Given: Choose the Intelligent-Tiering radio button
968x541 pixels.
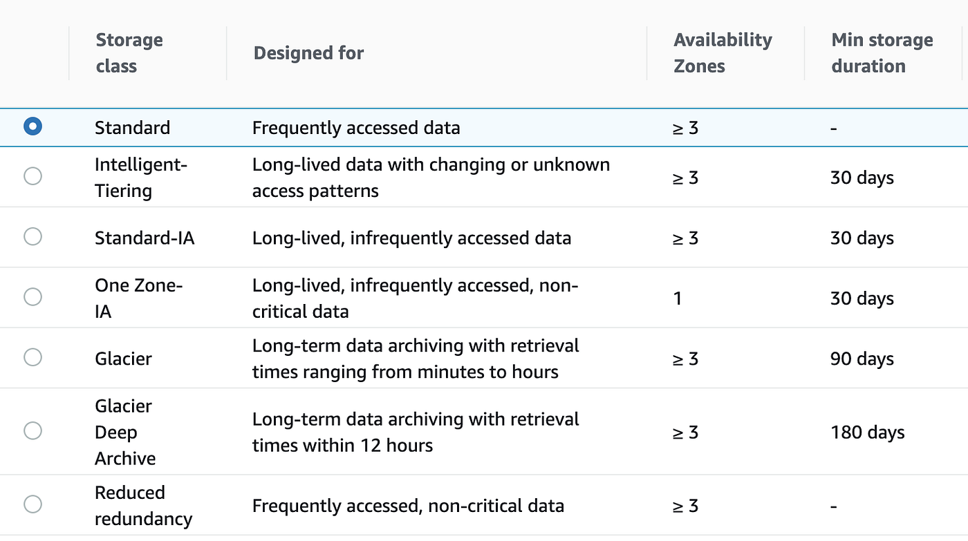Looking at the screenshot, I should point(32,176).
